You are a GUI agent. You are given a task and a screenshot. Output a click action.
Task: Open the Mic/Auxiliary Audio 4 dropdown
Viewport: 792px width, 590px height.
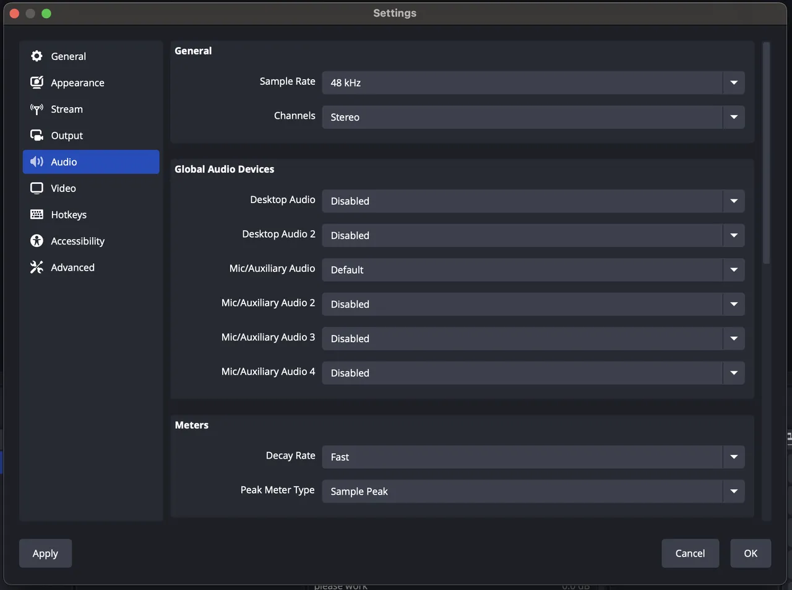pyautogui.click(x=533, y=373)
